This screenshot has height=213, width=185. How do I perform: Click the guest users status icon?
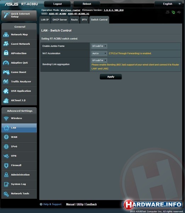[168, 12]
